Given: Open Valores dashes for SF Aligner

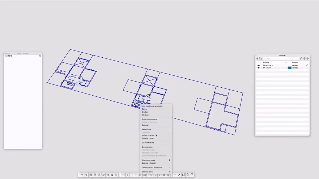Looking at the screenshot, I should click(x=295, y=68).
